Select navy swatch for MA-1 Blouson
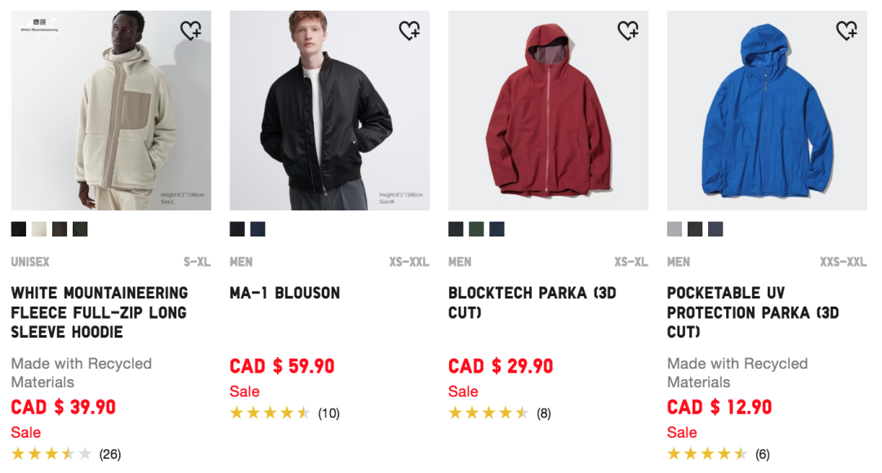Viewport: 882px width, 473px height. tap(258, 229)
